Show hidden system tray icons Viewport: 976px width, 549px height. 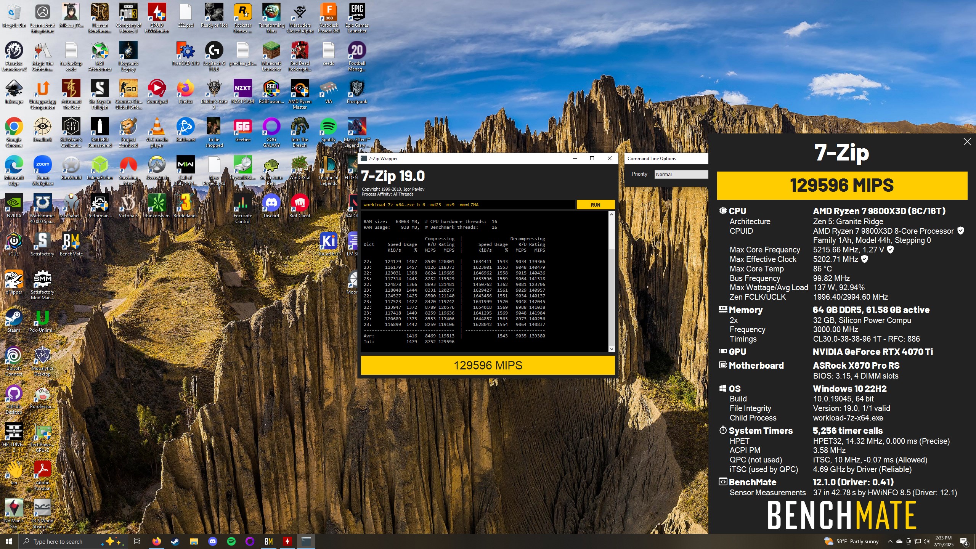(x=890, y=541)
